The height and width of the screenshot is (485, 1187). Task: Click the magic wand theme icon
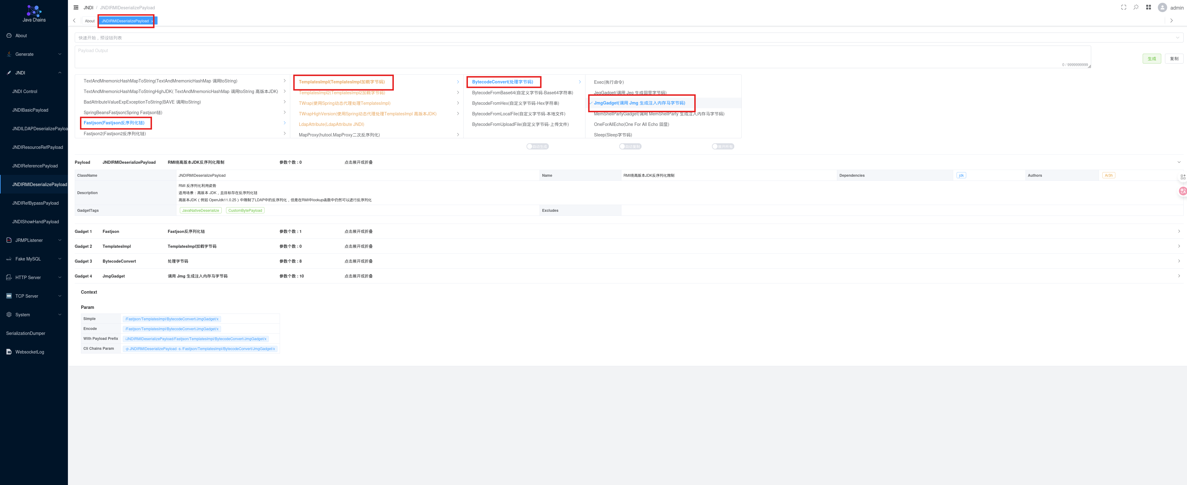coord(1136,7)
